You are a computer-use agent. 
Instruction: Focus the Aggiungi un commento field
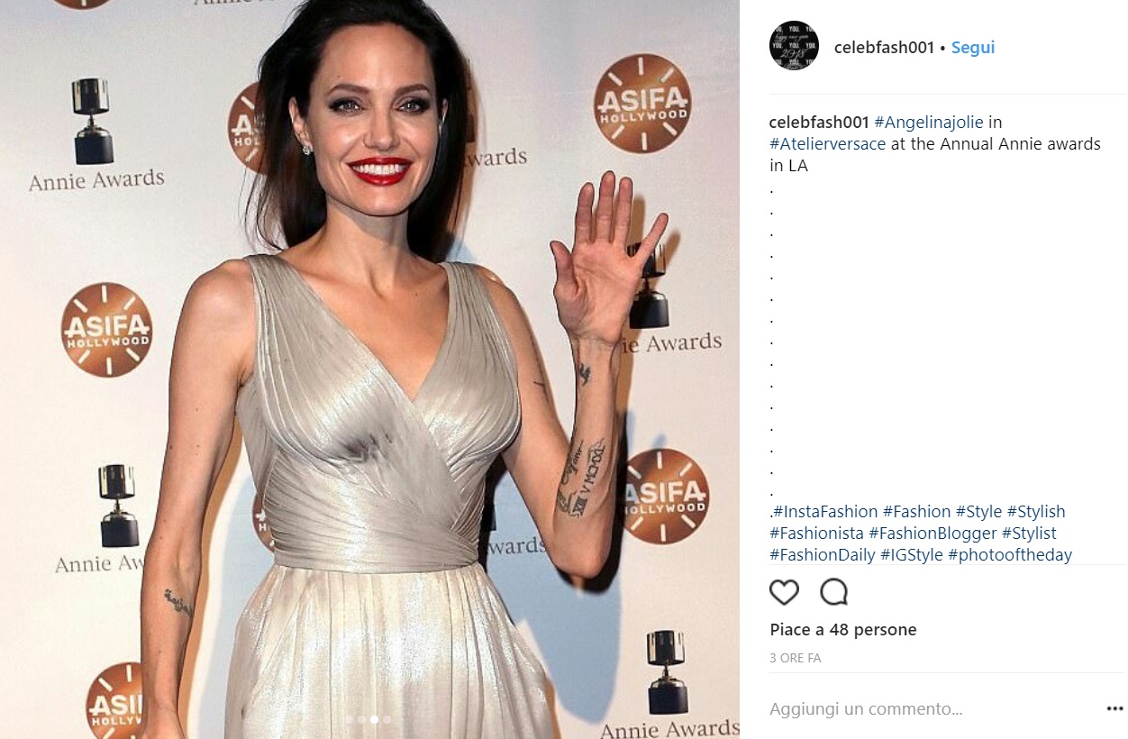pyautogui.click(x=932, y=709)
